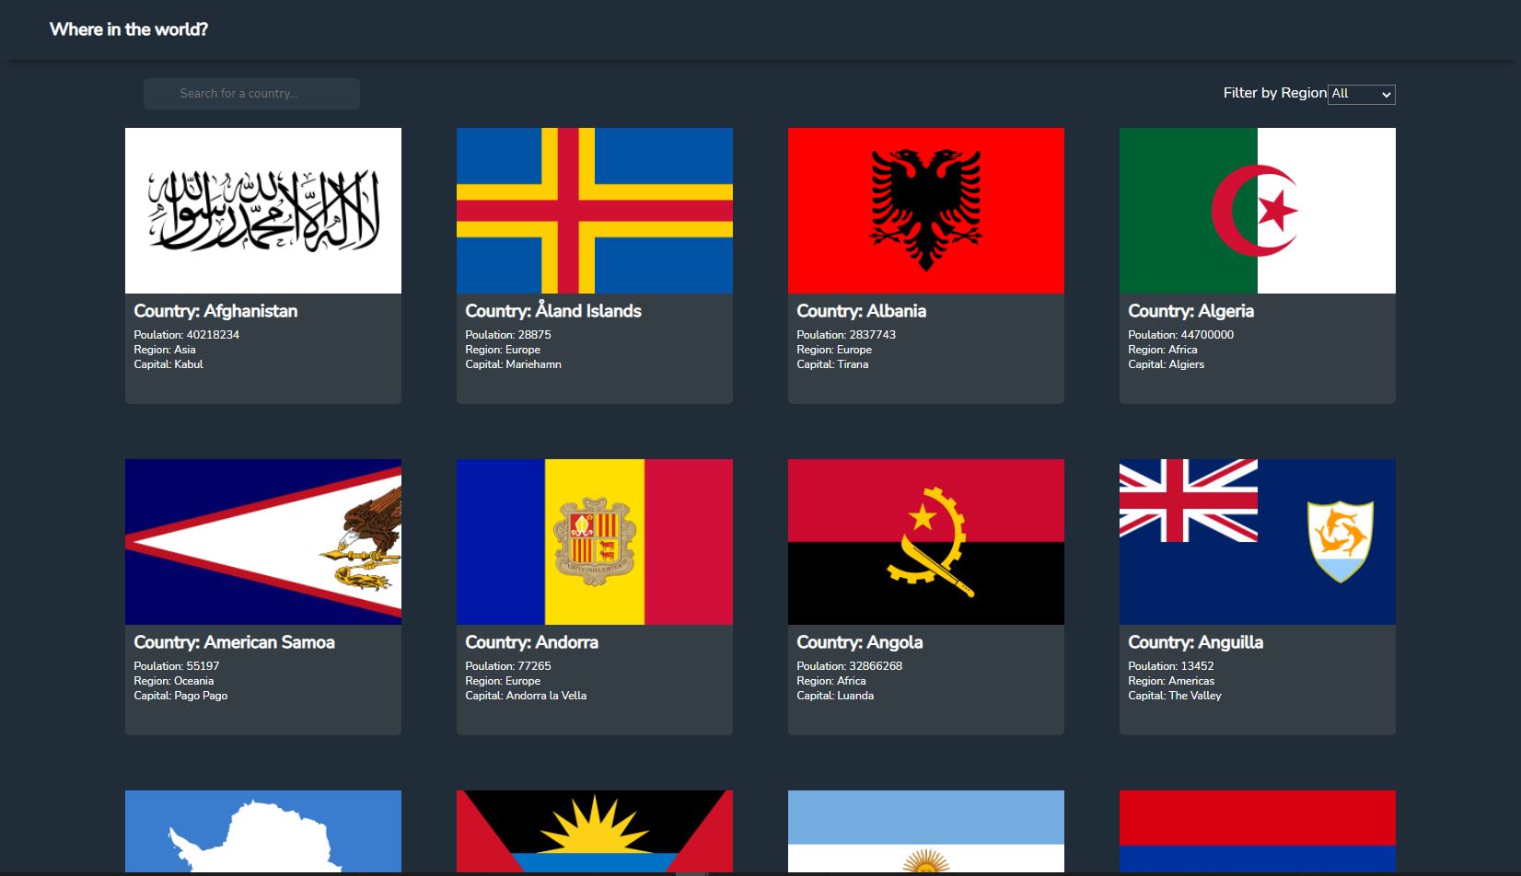Click 'Country: Andorra' heading
1521x876 pixels.
point(532,642)
